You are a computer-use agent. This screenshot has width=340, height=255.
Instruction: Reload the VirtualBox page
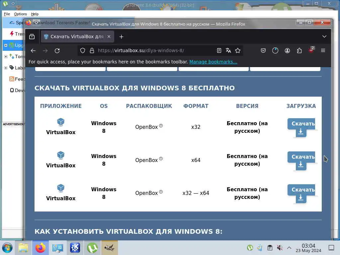point(57,51)
